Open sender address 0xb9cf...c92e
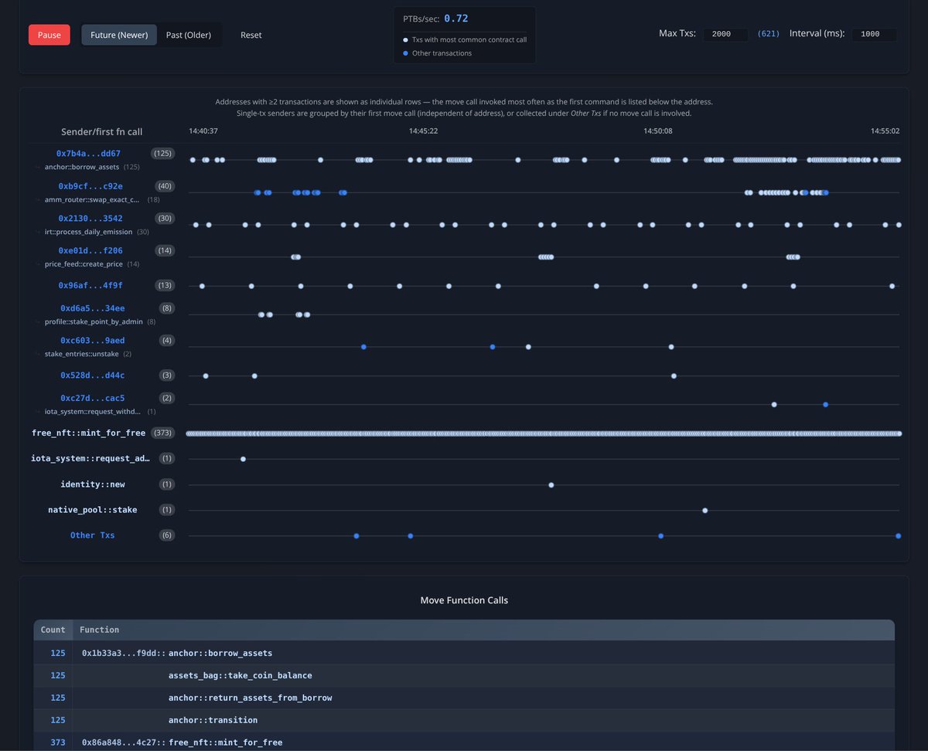 click(x=91, y=185)
